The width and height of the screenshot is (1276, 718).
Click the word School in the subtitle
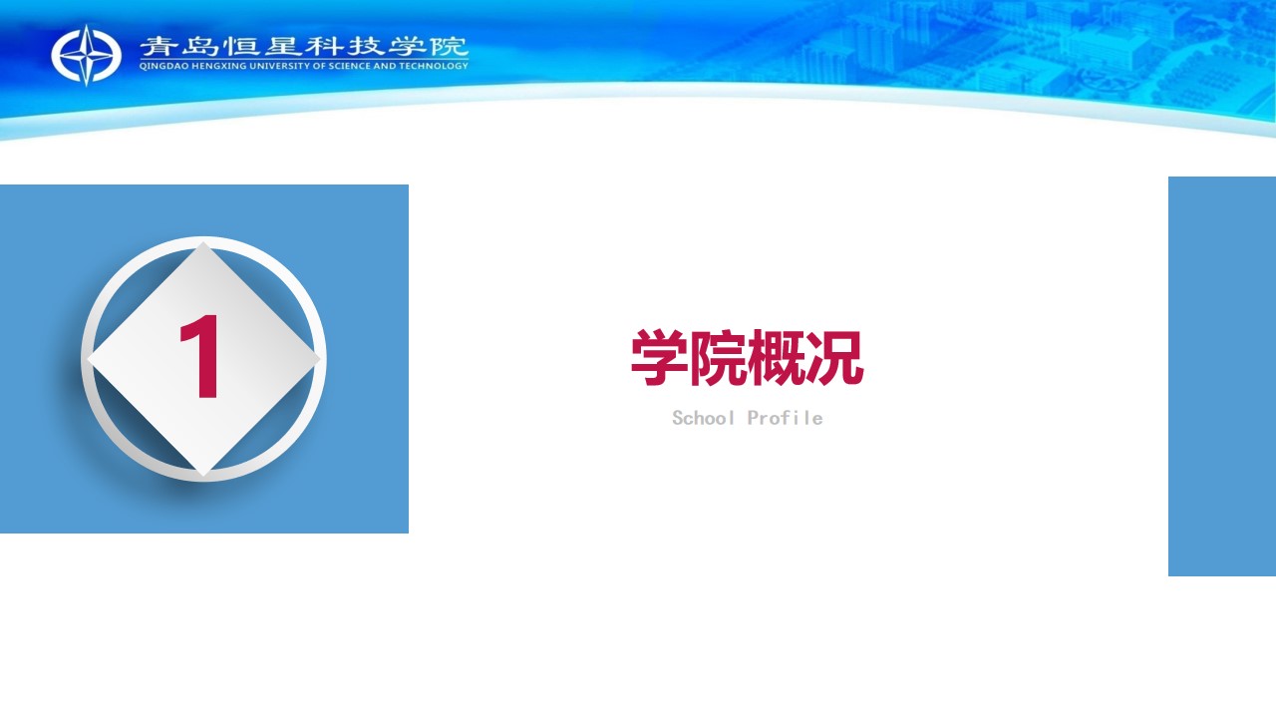click(x=703, y=418)
